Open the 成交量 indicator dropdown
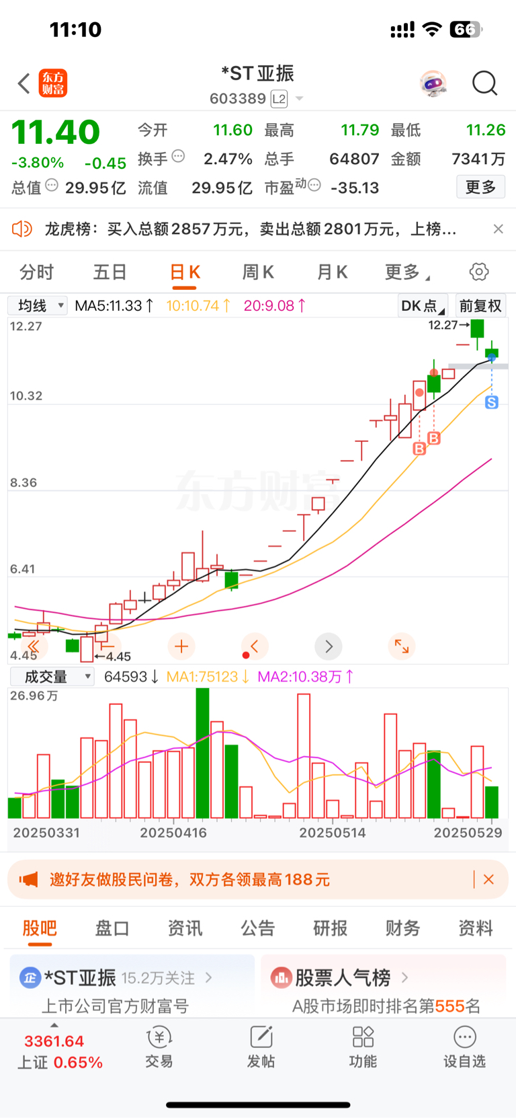The width and height of the screenshot is (516, 1118). [x=52, y=677]
